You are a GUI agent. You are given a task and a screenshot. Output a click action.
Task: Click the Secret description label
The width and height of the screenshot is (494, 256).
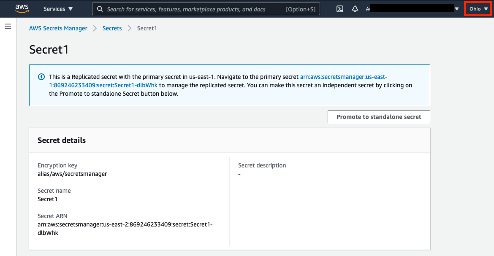pos(262,165)
